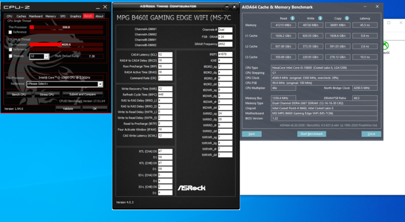Viewport: 405px width, 222px height.
Task: Select the Four Activate Window (tFAW) field
Action: [x=165, y=129]
